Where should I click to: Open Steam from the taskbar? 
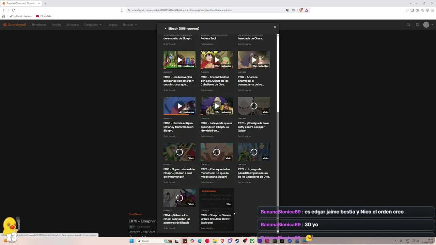(x=237, y=241)
